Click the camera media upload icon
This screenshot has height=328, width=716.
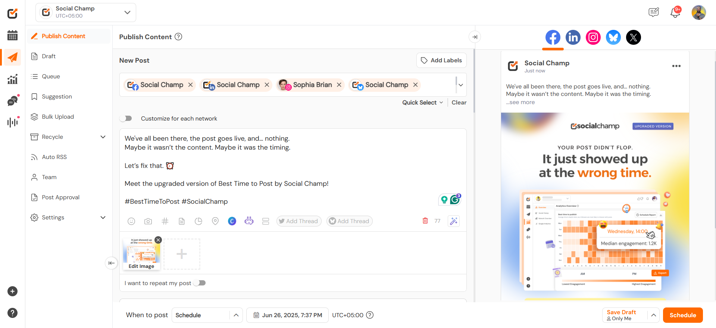coord(148,221)
